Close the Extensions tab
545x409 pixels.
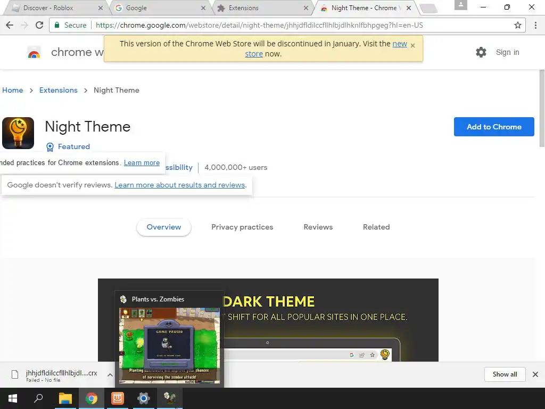[306, 8]
